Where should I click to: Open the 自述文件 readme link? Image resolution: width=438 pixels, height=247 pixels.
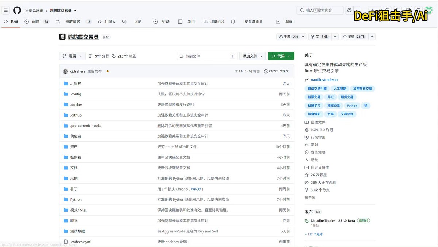pyautogui.click(x=318, y=122)
